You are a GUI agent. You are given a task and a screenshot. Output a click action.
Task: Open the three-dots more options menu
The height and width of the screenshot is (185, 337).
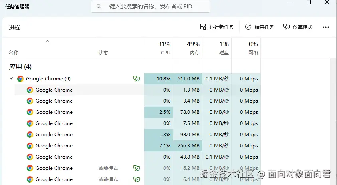point(325,27)
